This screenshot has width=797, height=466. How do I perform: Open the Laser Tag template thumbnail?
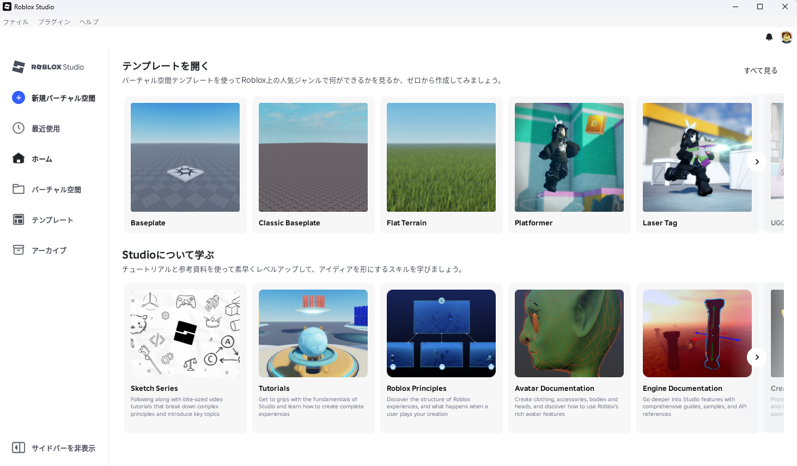tap(697, 157)
